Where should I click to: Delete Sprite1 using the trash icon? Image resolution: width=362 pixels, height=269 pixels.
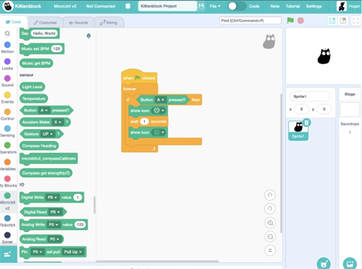(306, 122)
